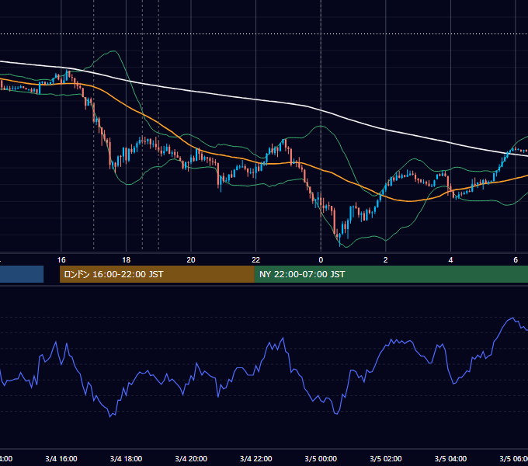
Task: Select the white long-term moving average line
Action: (256, 99)
